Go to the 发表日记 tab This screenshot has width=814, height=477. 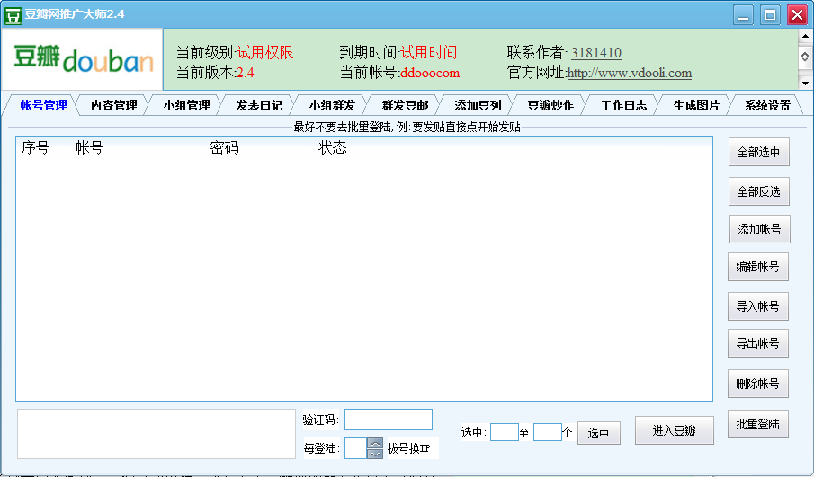pos(259,105)
